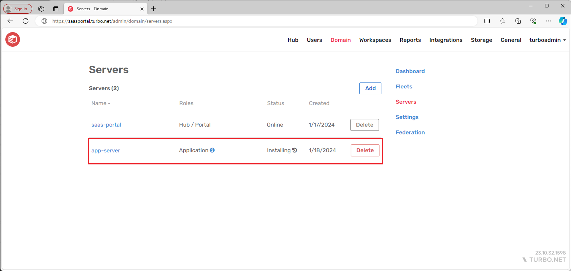This screenshot has height=271, width=571.
Task: Click the browser favorites icon
Action: pyautogui.click(x=503, y=21)
